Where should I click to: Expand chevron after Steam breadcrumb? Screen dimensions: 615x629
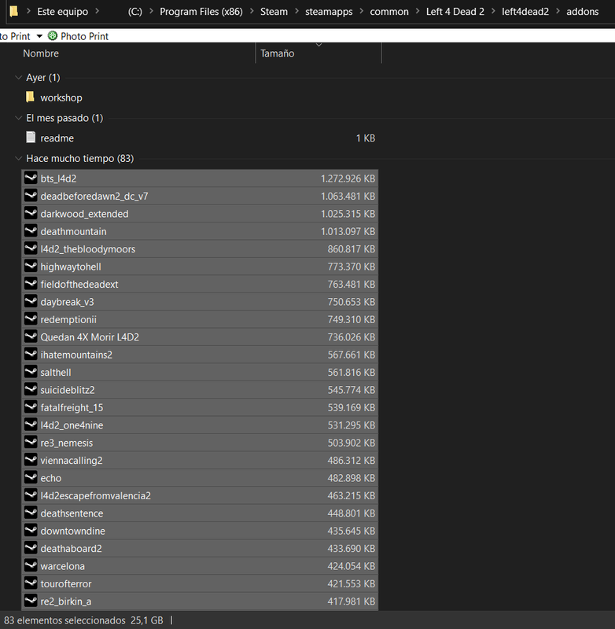[296, 11]
